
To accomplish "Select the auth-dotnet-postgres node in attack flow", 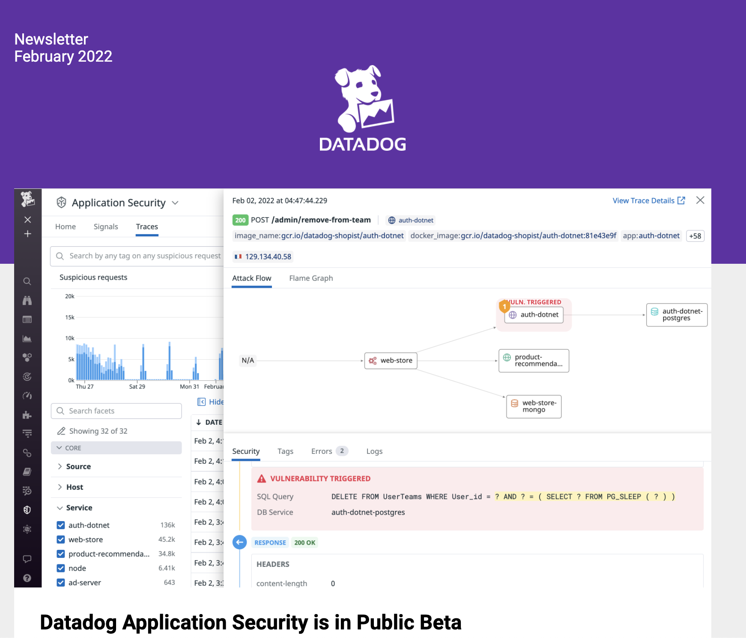I will [677, 315].
